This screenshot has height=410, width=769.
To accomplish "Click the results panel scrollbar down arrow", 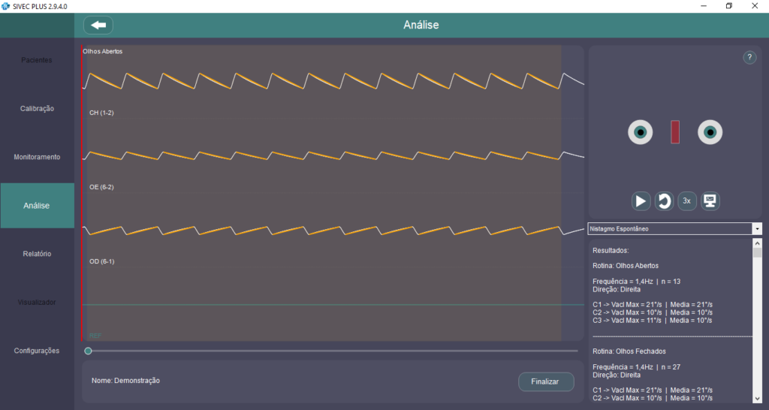I will click(x=757, y=398).
